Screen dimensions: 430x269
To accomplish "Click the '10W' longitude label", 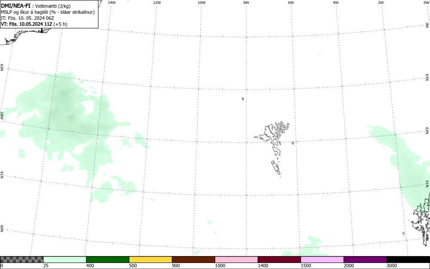I will tap(202, 3).
